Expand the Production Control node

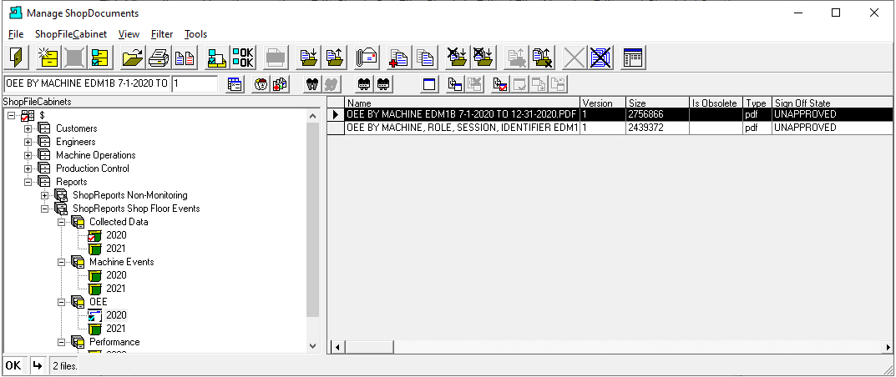pos(28,168)
